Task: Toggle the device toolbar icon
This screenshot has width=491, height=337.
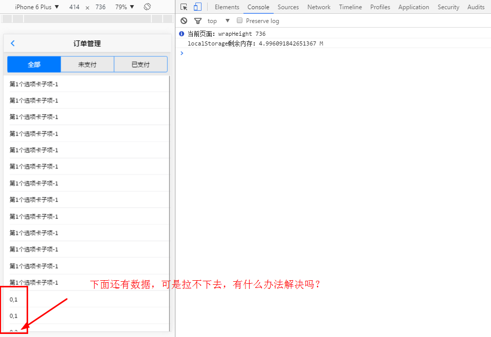Action: click(197, 7)
